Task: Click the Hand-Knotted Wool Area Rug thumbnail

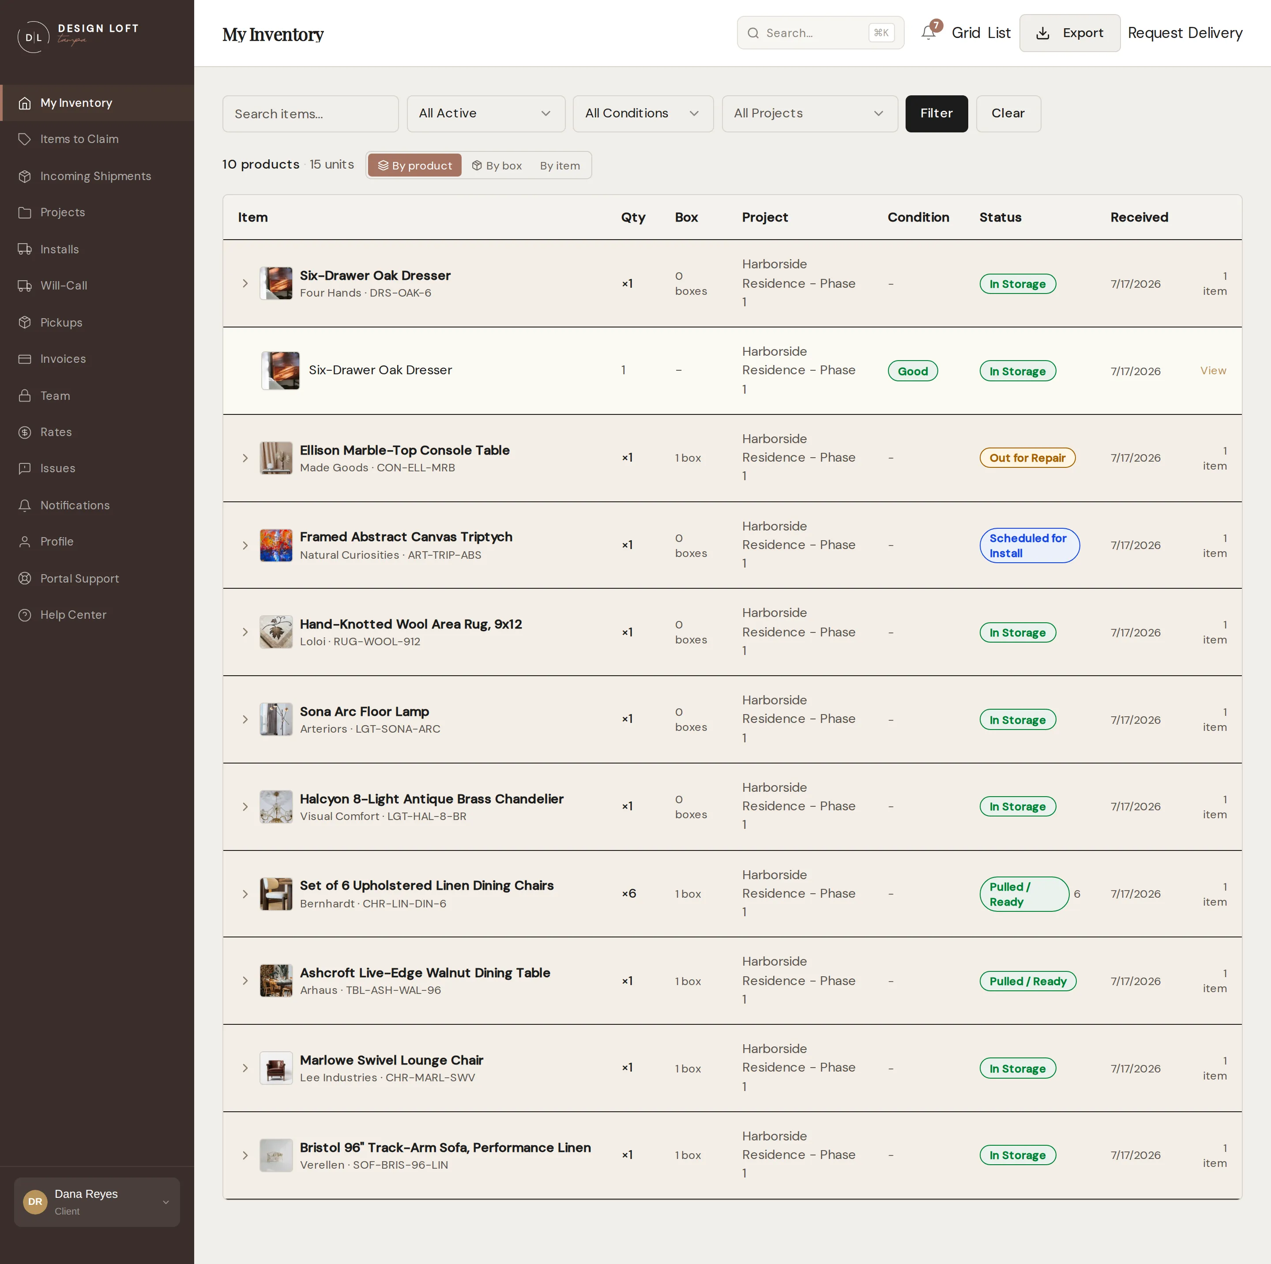Action: (276, 632)
